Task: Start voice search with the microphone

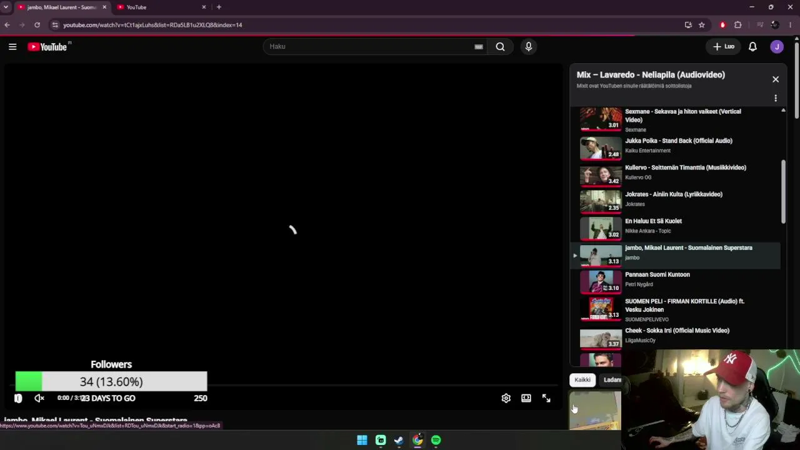Action: 529,46
